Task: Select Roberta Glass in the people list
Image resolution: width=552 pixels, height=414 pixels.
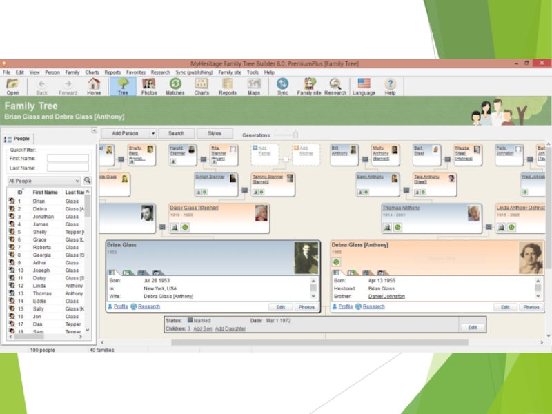Action: [46, 247]
